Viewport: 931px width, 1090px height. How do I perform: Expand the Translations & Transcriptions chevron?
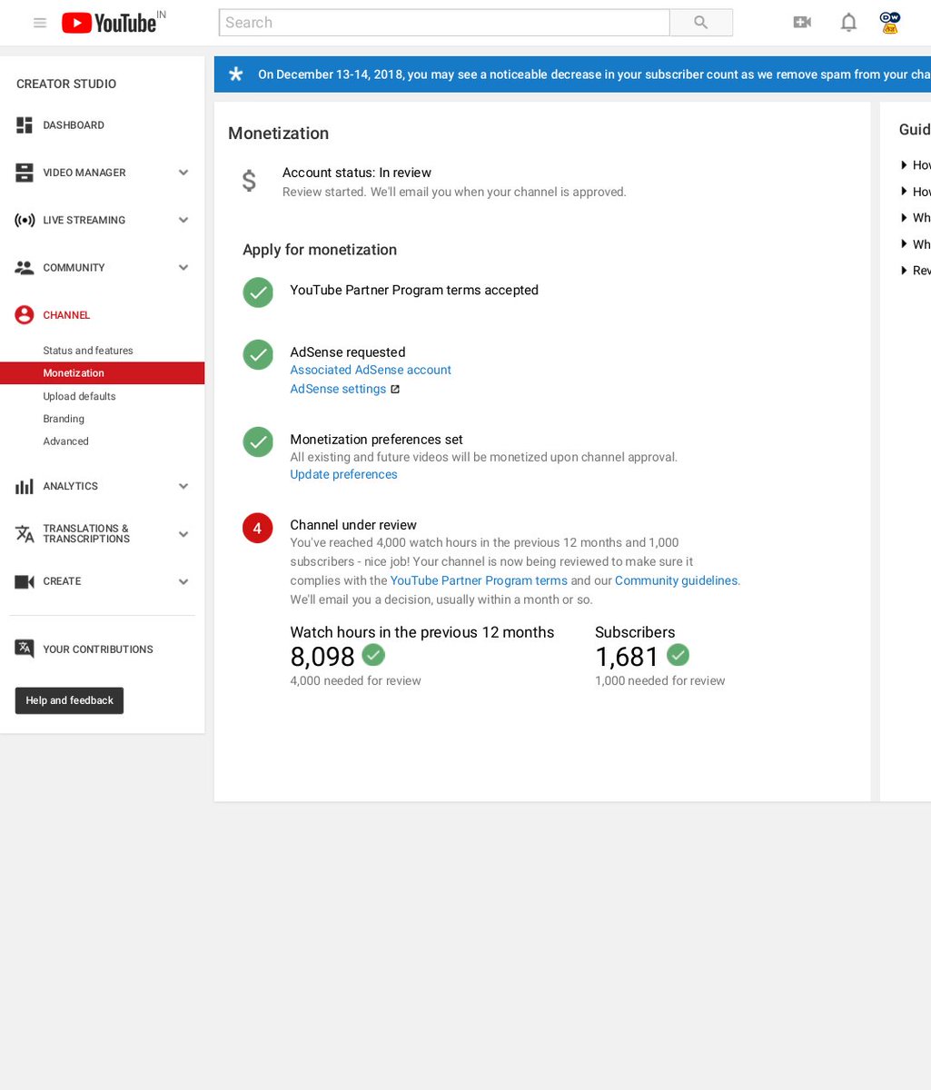(183, 534)
